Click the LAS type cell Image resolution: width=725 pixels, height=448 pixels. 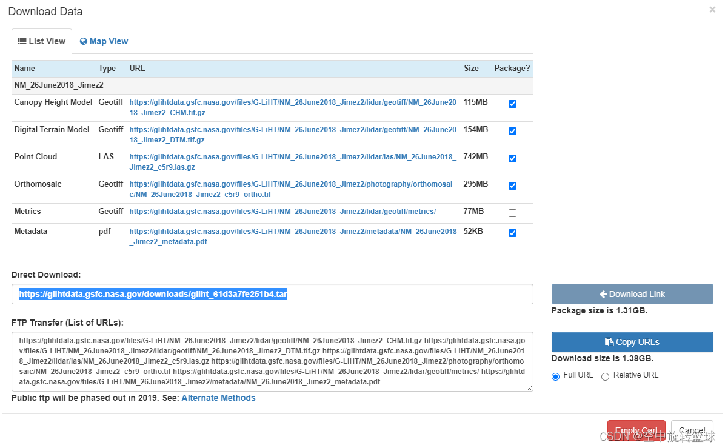[x=106, y=157]
